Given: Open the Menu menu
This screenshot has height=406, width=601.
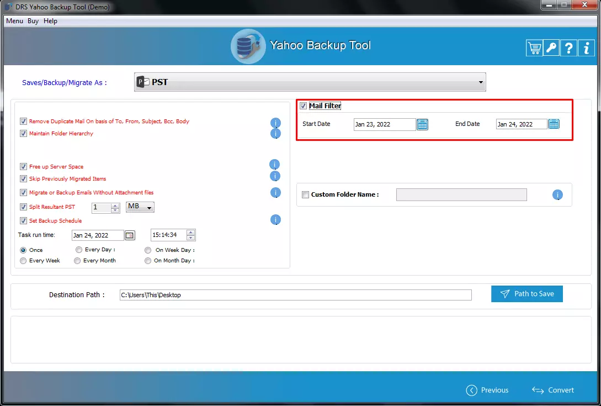Looking at the screenshot, I should point(14,21).
